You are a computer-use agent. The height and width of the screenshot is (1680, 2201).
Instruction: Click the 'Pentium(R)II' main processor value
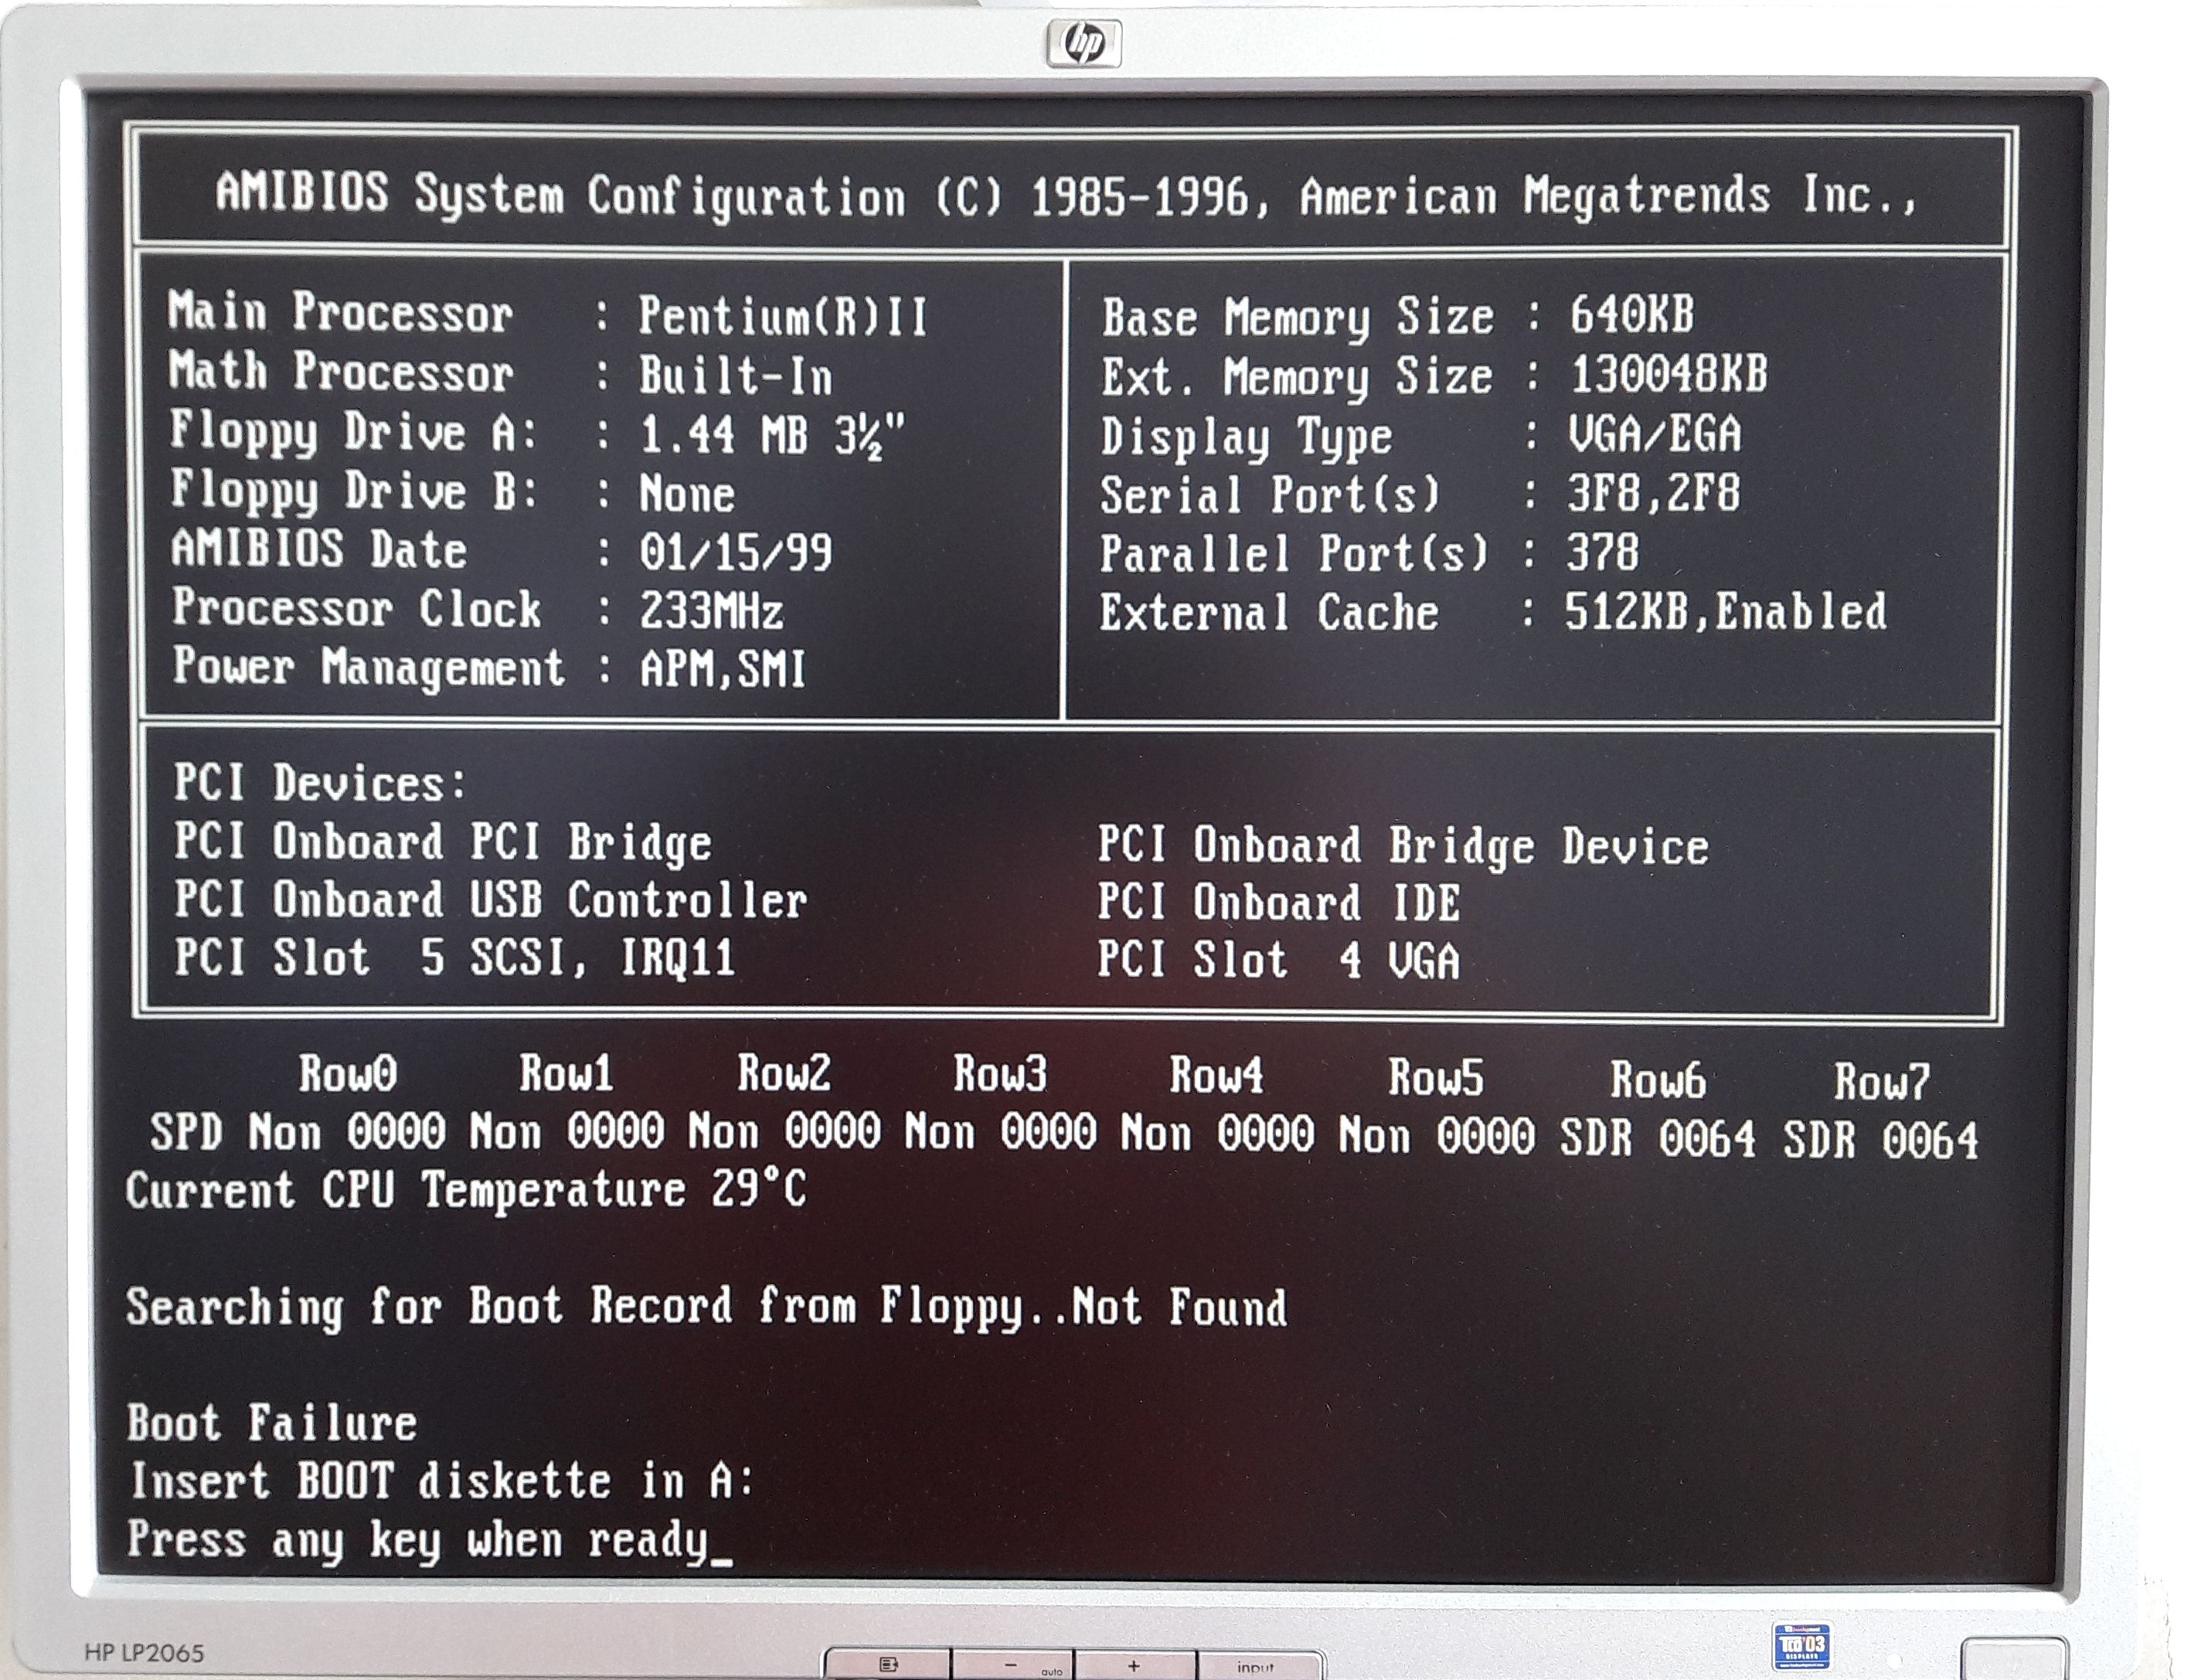point(783,316)
